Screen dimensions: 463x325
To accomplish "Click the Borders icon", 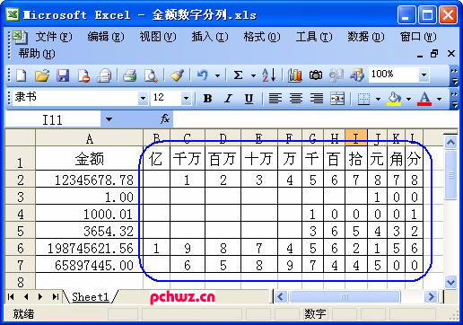I will (x=363, y=99).
